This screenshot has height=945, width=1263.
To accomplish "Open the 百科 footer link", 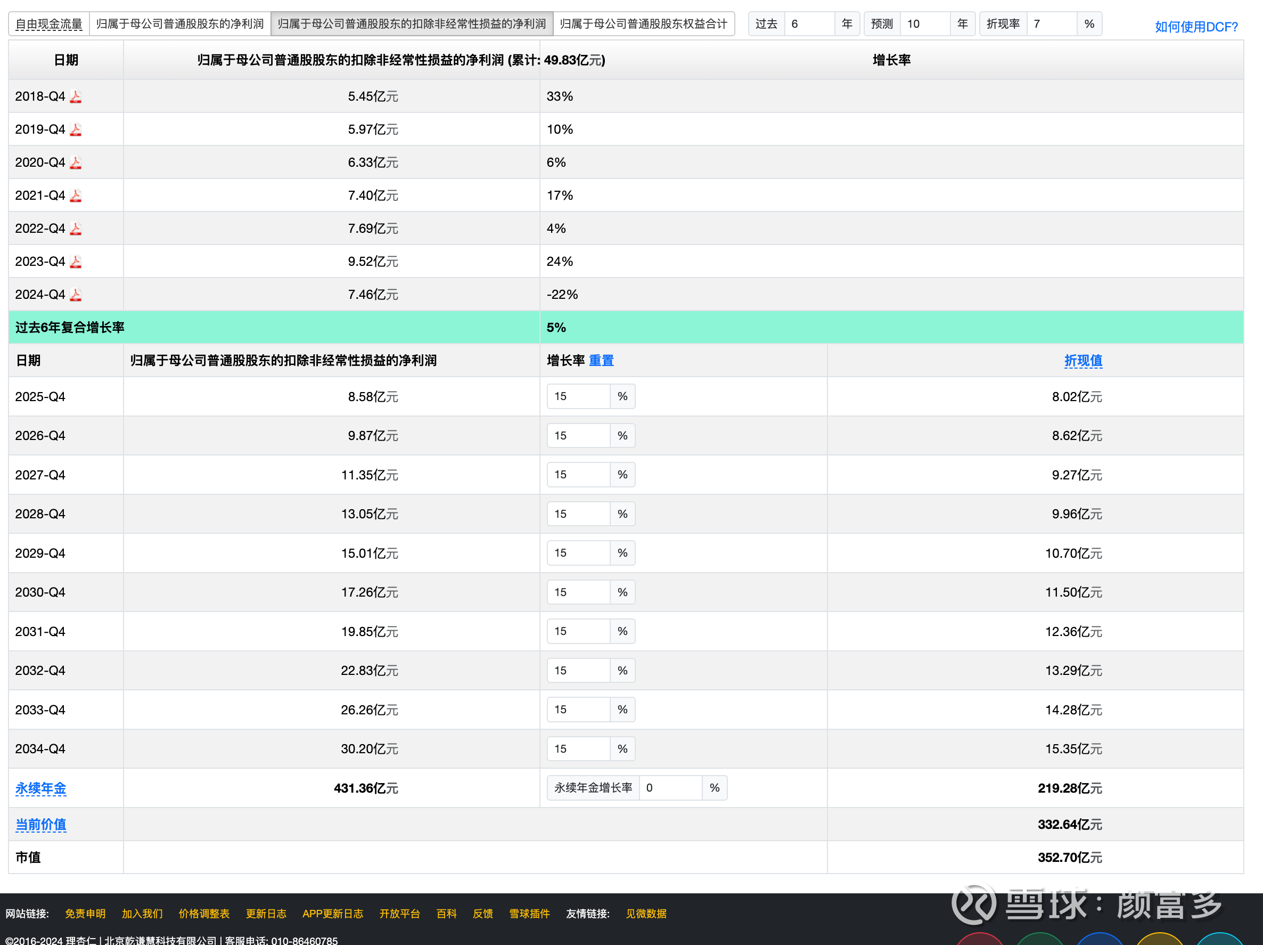I will [x=447, y=914].
